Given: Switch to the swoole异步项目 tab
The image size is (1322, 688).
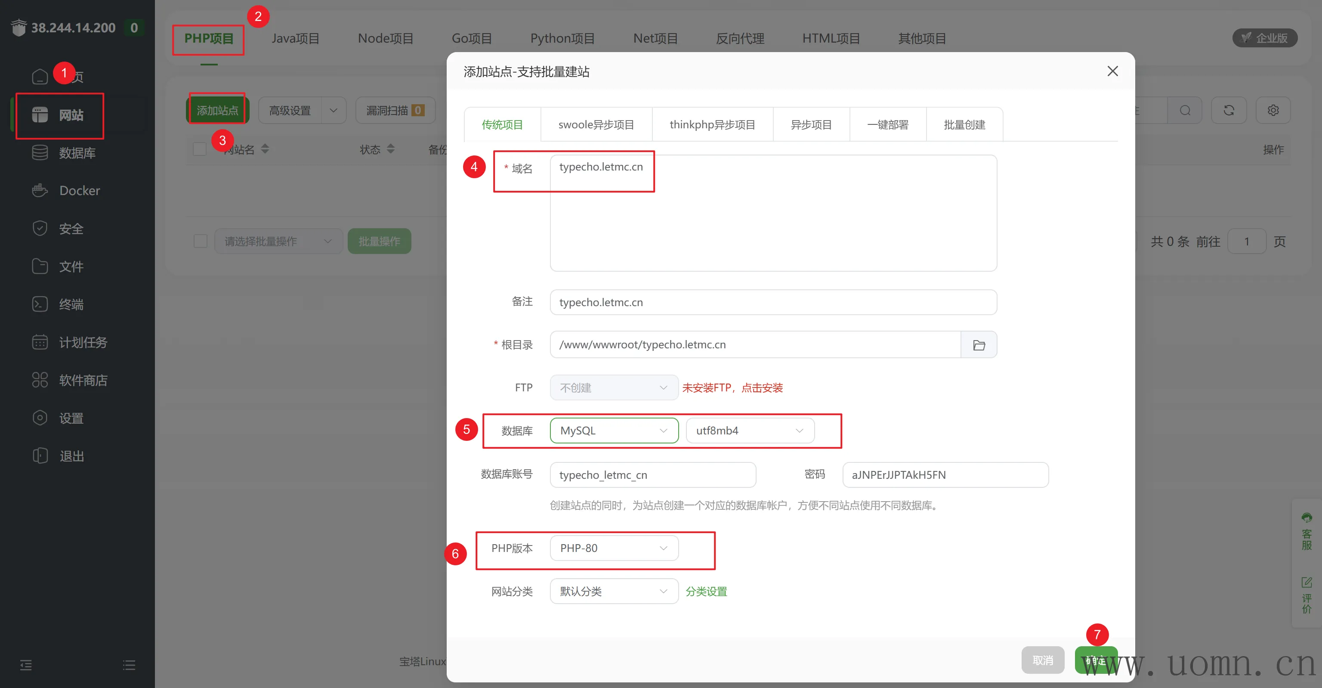Looking at the screenshot, I should [x=596, y=125].
